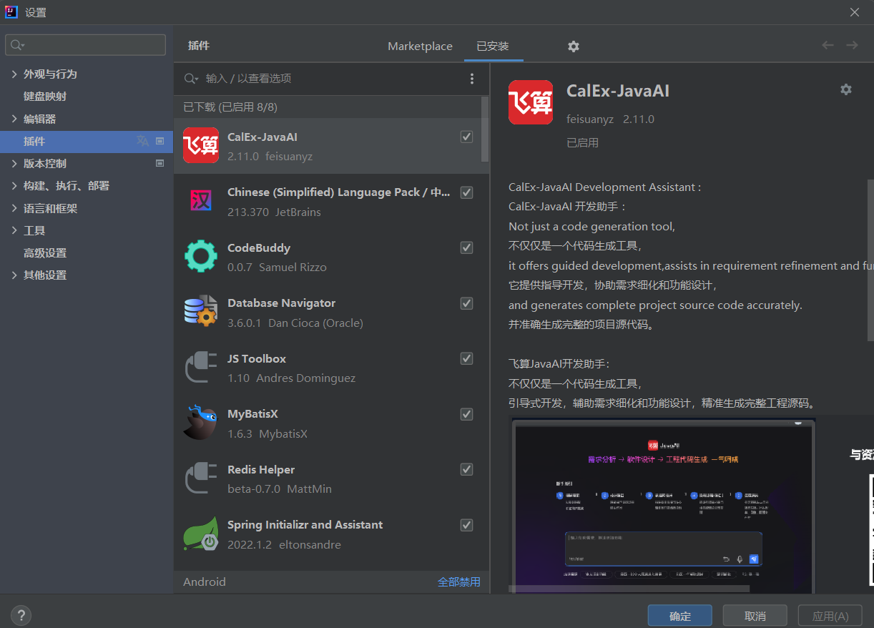Click the CalEx-JavaAI title in details pane
Viewport: 874px width, 628px height.
(618, 91)
